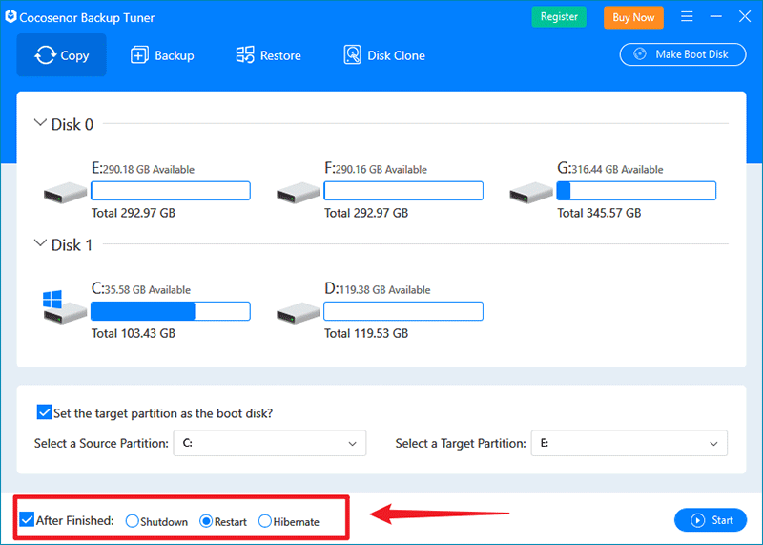Switch to the Copy tab
Viewport: 763px width, 545px height.
click(61, 55)
